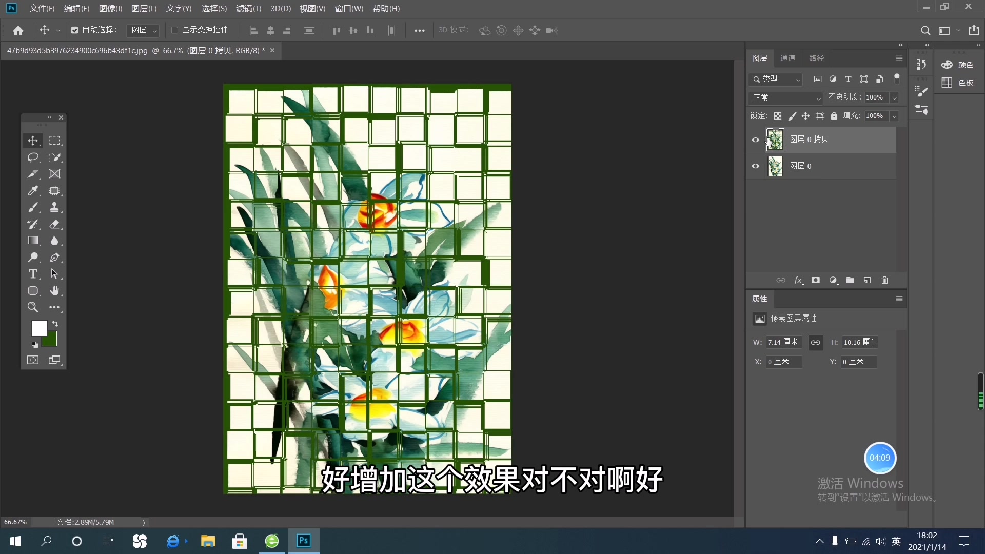Create a new layer

(868, 280)
